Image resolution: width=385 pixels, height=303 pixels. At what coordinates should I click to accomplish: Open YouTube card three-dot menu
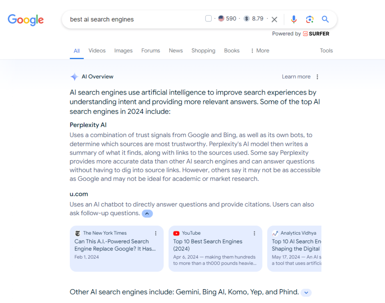tap(254, 233)
